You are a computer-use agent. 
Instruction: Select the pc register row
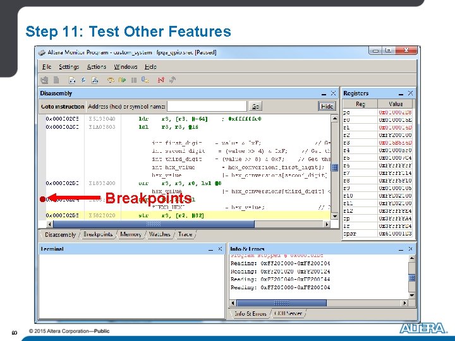(377, 112)
